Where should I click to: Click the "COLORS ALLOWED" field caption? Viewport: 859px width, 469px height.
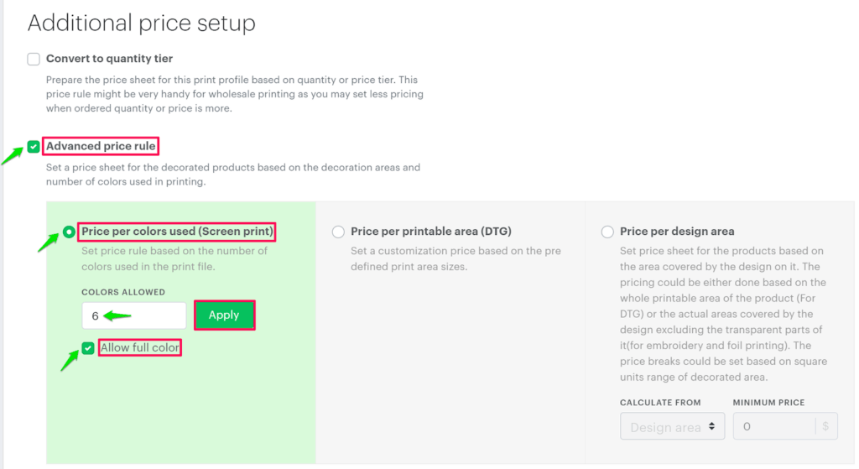pyautogui.click(x=123, y=292)
